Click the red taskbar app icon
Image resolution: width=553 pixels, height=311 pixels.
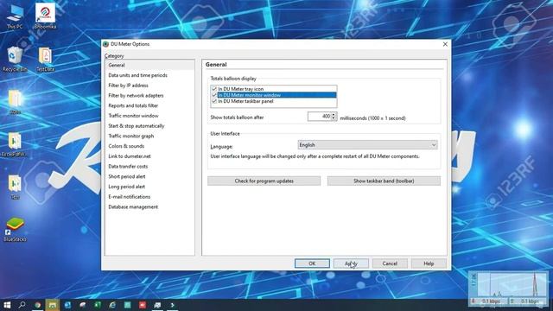(143, 305)
